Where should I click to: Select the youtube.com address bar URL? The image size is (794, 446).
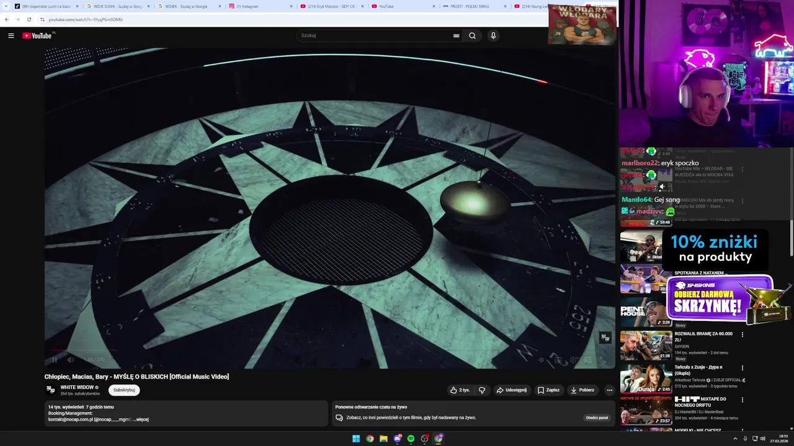86,19
